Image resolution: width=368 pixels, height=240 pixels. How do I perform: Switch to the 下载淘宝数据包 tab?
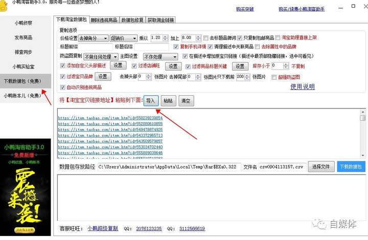click(72, 19)
